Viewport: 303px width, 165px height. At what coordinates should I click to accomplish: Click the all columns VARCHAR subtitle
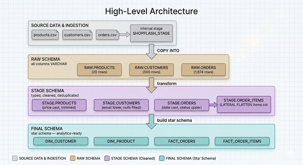49,64
